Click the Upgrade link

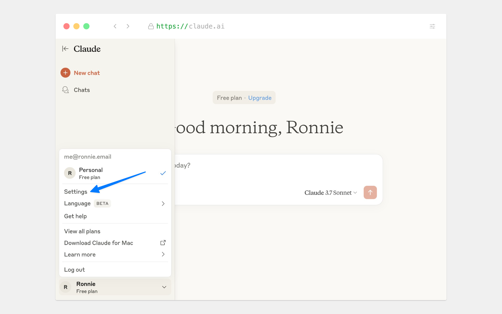260,98
